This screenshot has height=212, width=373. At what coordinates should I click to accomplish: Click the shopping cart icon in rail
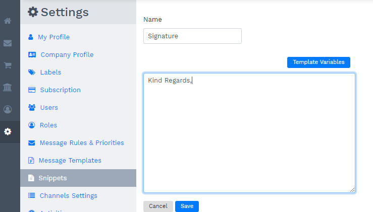[x=8, y=65]
